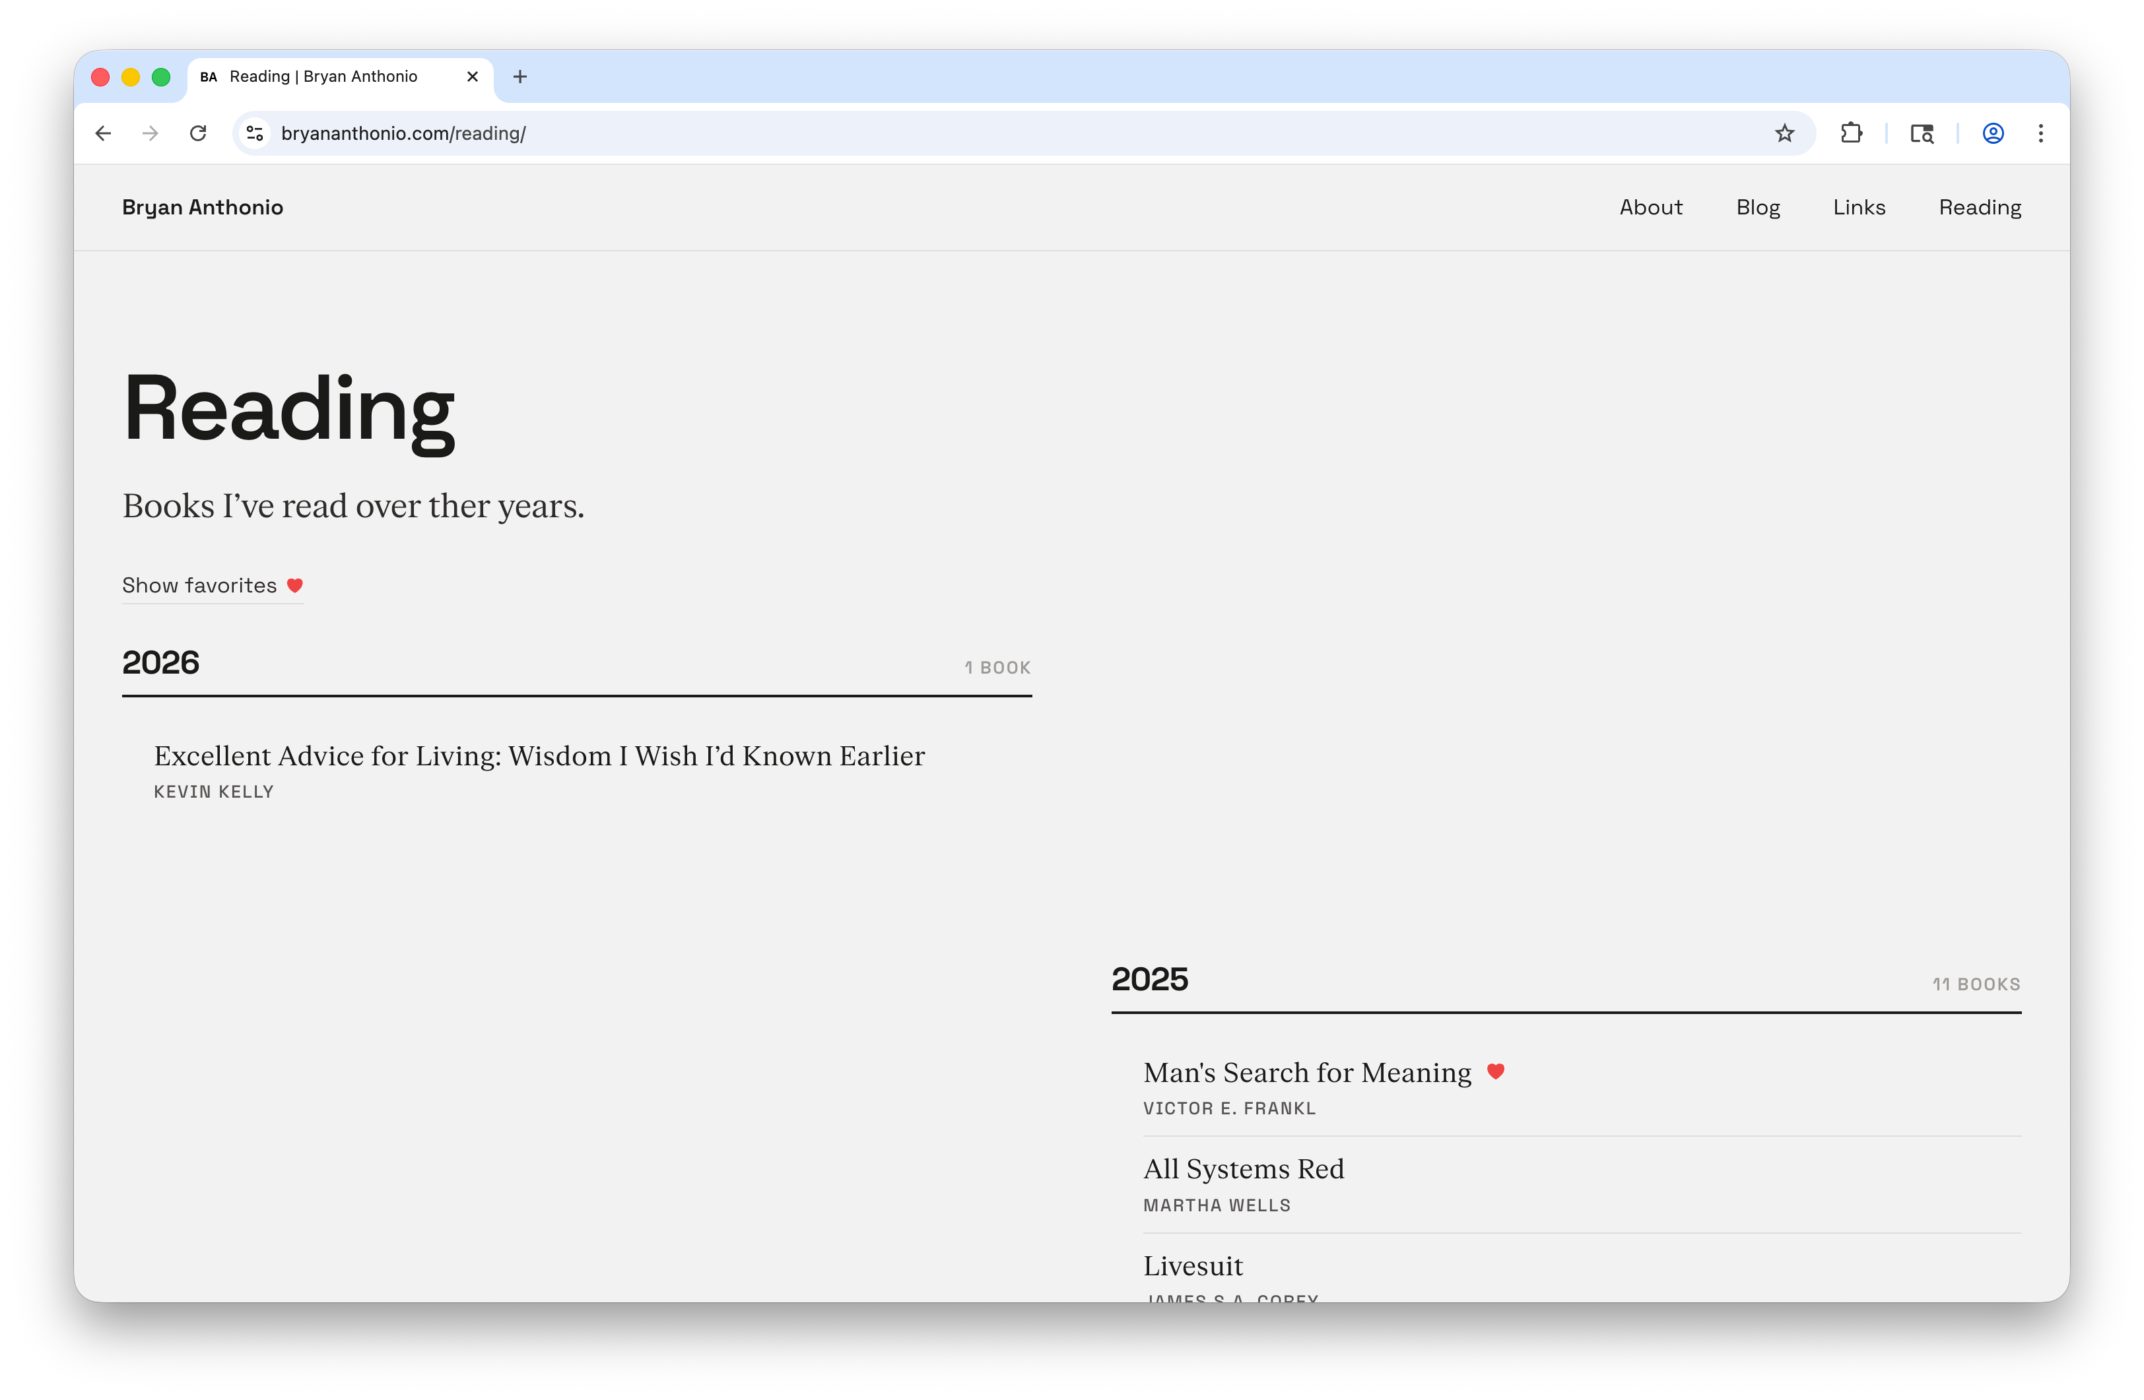Click the Bryan Anthonio site title
This screenshot has height=1400, width=2144.
tap(203, 207)
